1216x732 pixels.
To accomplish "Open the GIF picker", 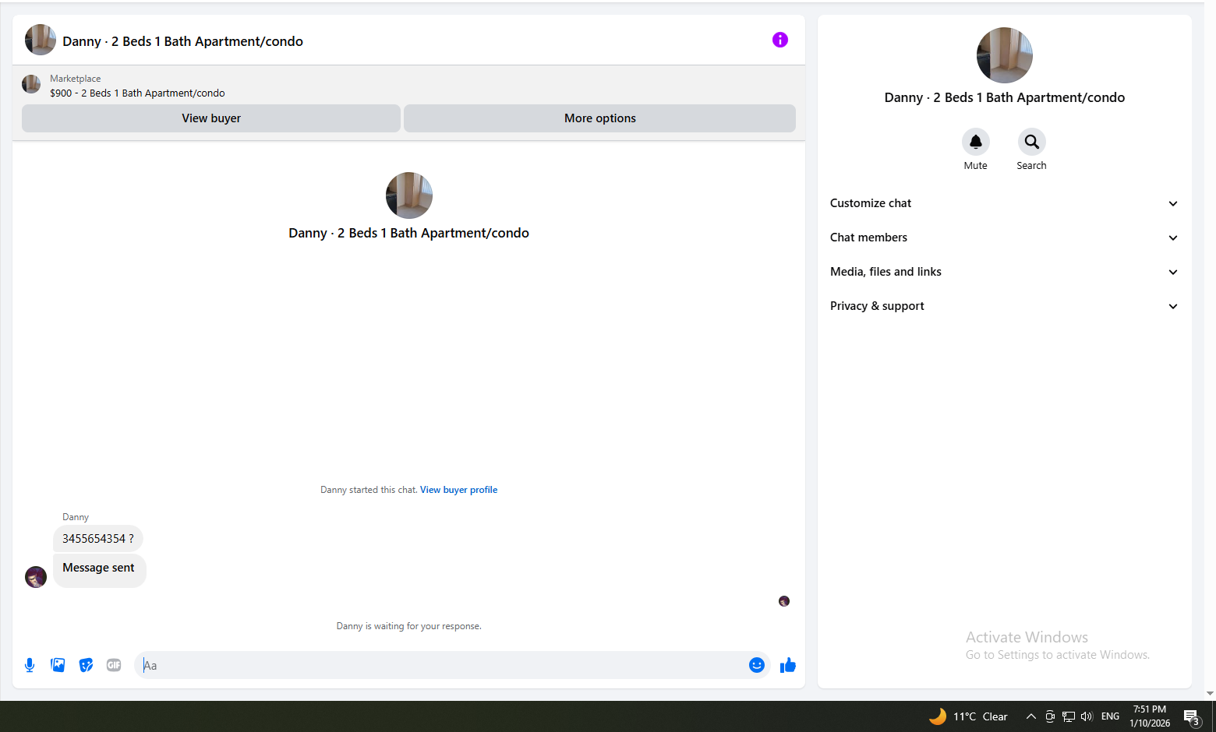I will pyautogui.click(x=114, y=665).
